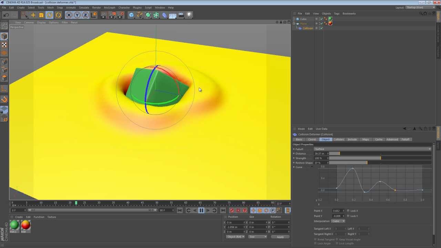Image resolution: width=441 pixels, height=248 pixels.
Task: Open the floor/environment objects palette
Action: [x=173, y=15]
